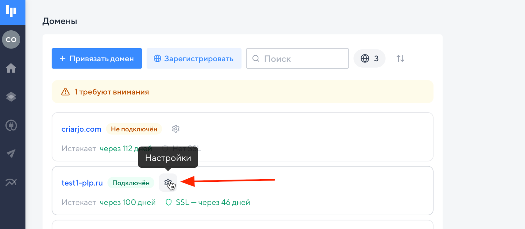
Task: Open settings gear for criarjo.com
Action: (x=176, y=129)
